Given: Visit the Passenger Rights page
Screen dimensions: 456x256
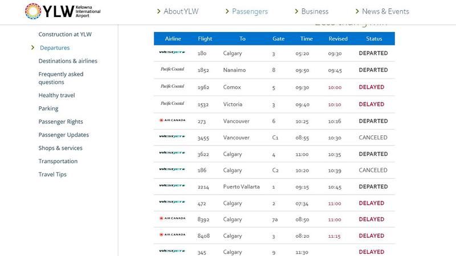Looking at the screenshot, I should point(60,122).
